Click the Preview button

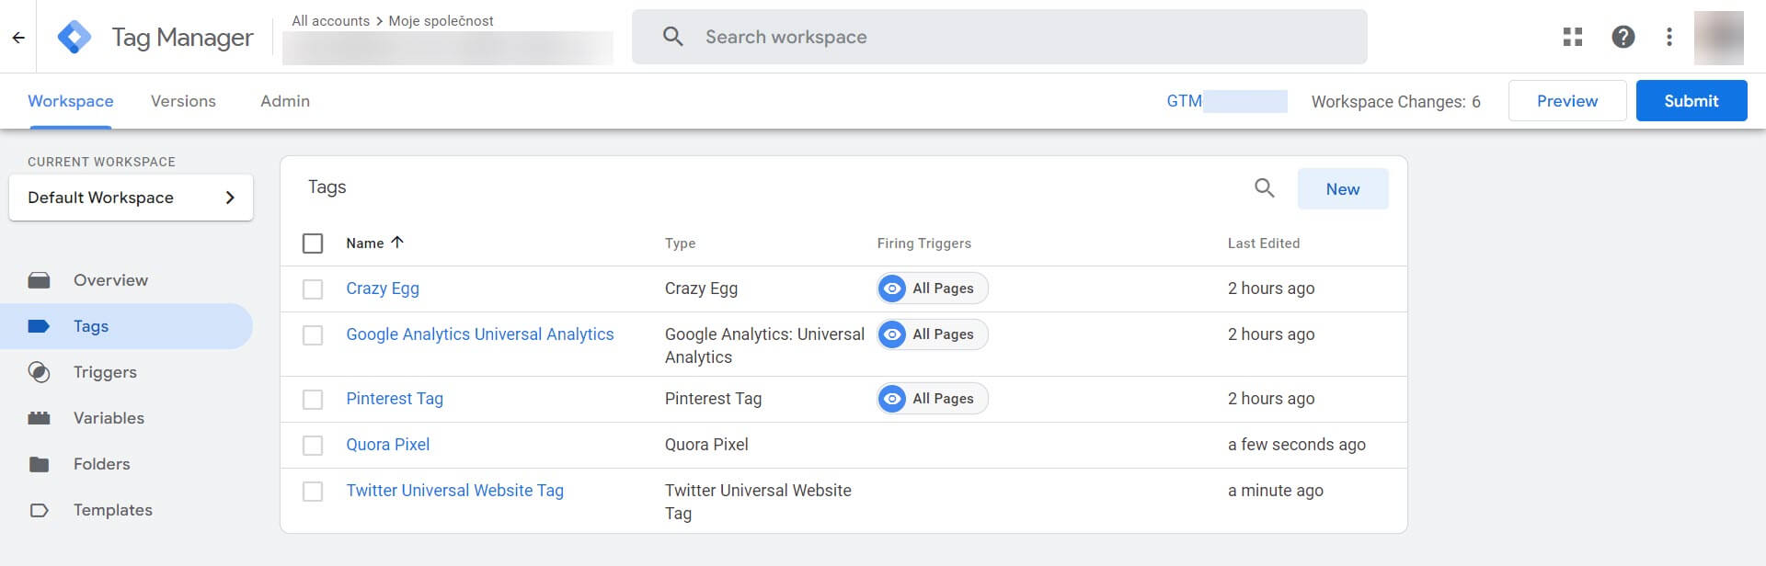1567,101
